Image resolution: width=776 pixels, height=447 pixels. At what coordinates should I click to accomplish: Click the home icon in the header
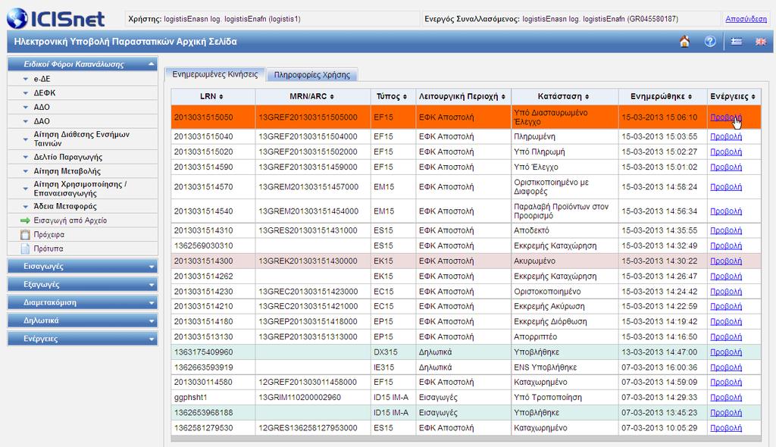(x=684, y=42)
